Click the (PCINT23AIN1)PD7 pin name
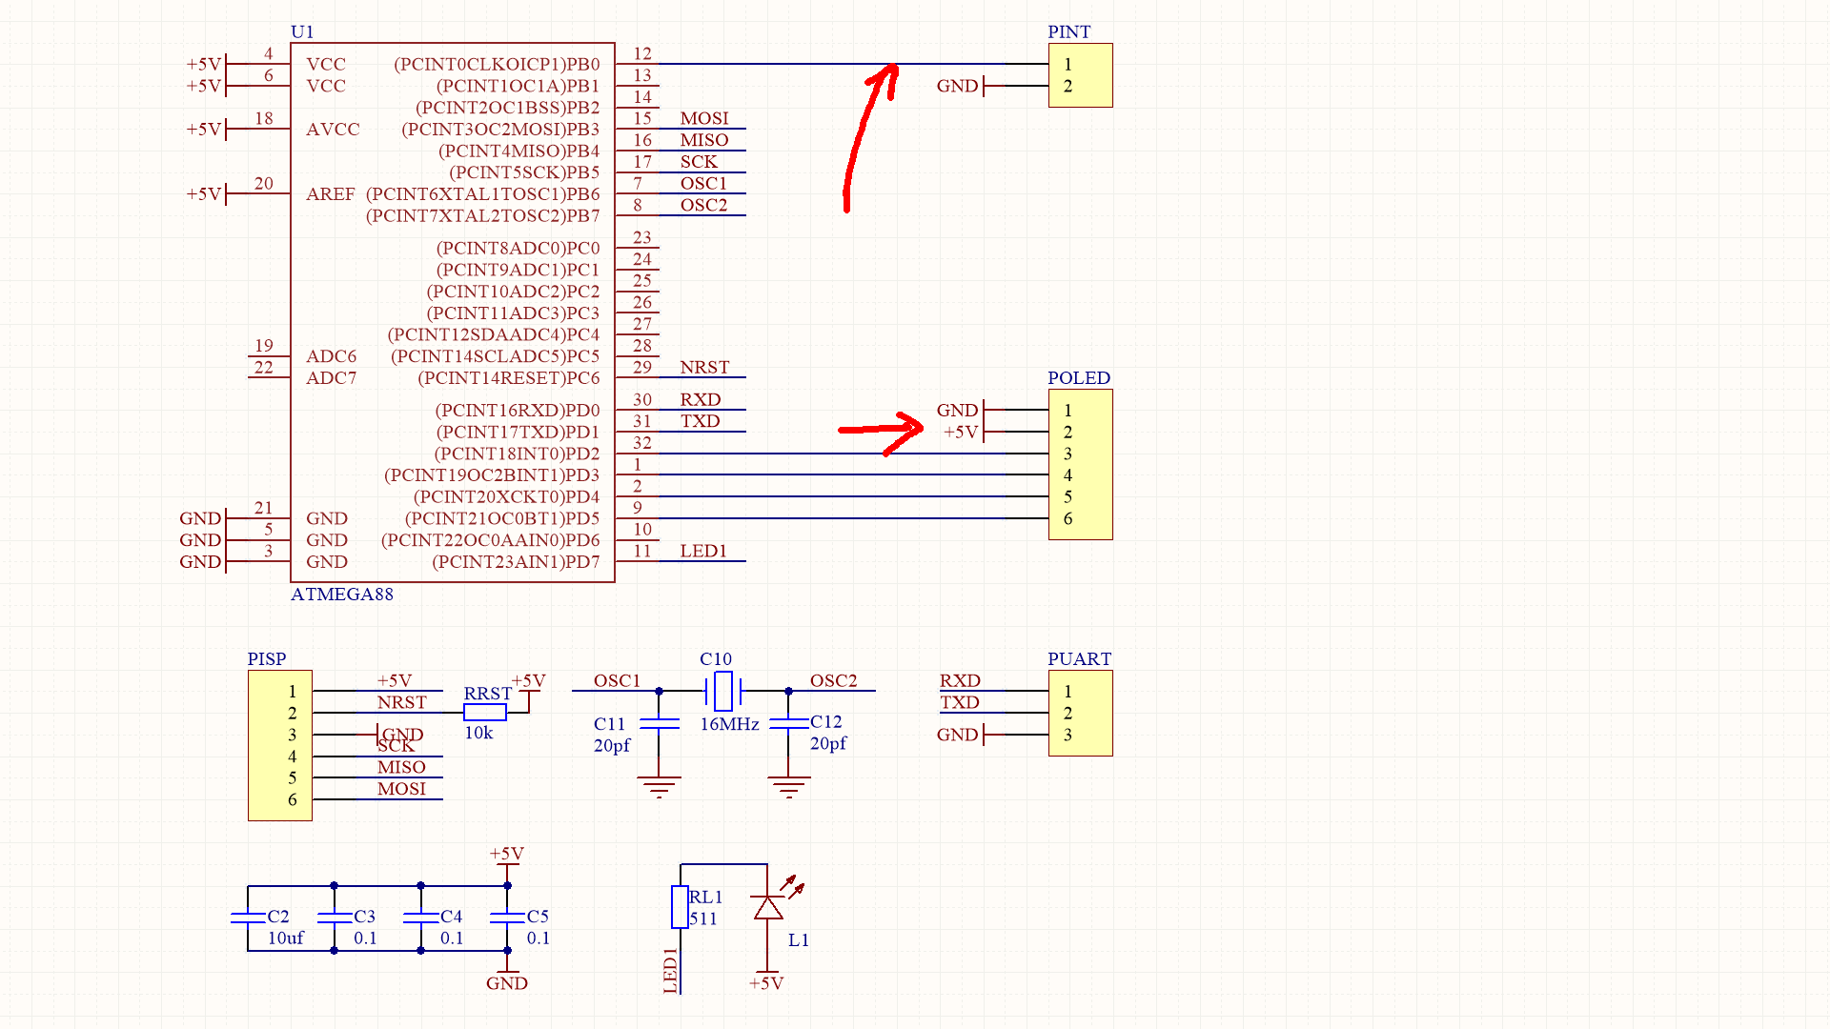Screen dimensions: 1830x1029 [x=517, y=561]
